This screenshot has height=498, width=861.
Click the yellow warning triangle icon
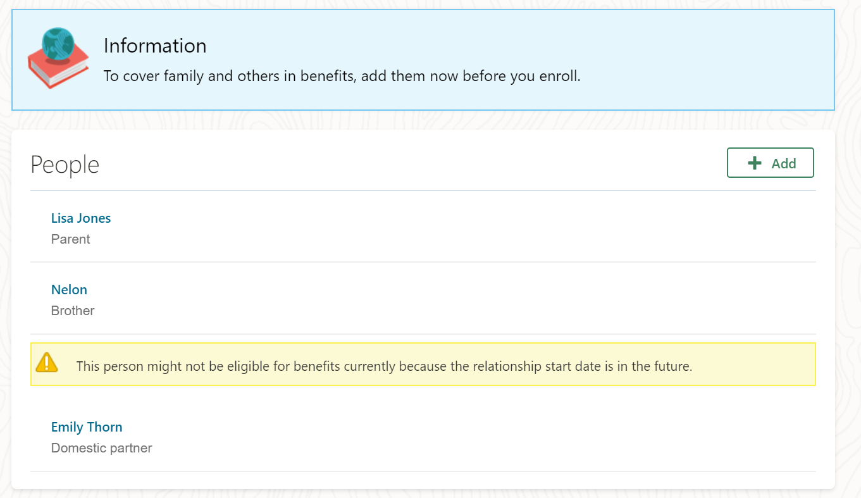(47, 363)
